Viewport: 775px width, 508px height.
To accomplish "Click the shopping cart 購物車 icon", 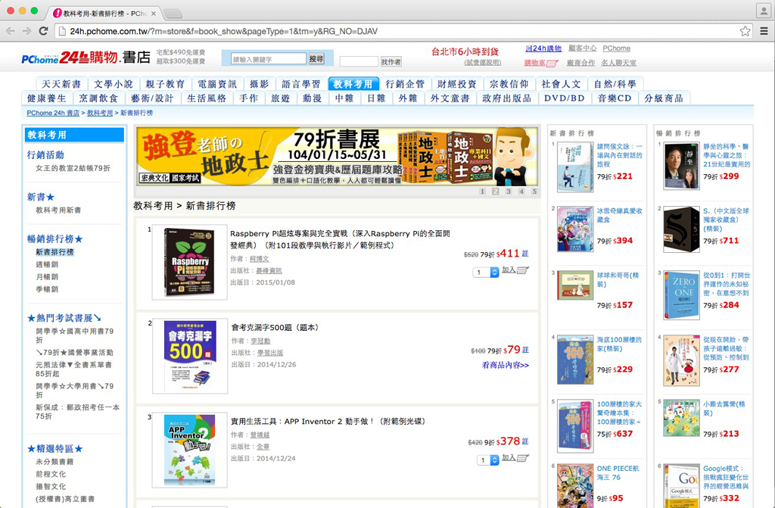I will click(x=541, y=63).
